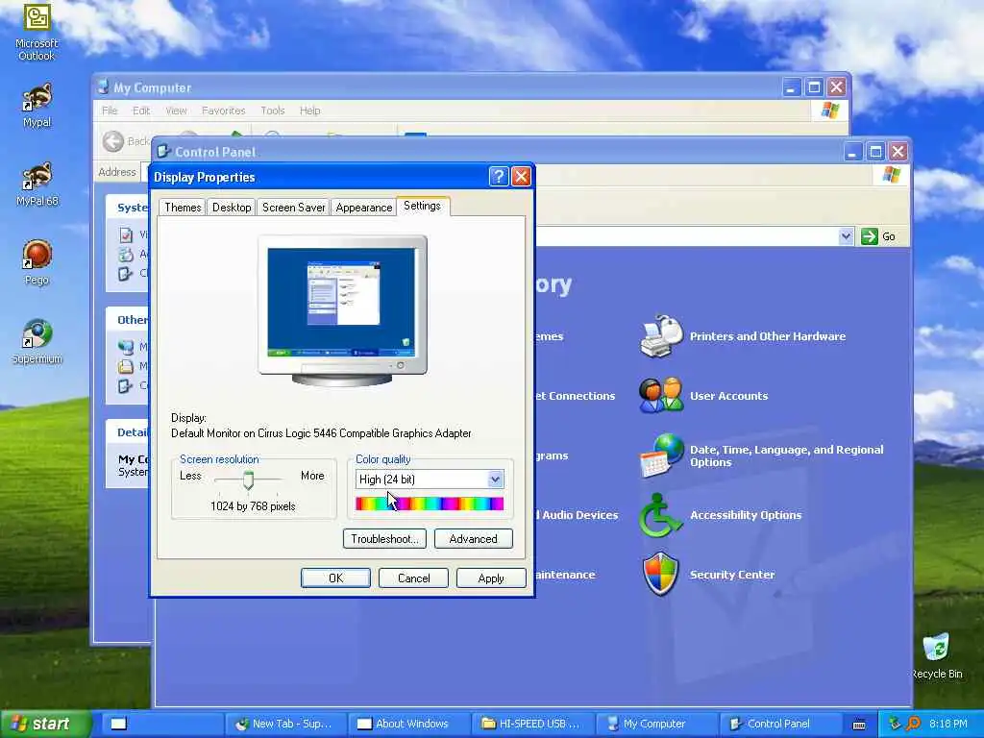This screenshot has height=738, width=984.
Task: Confirm with the OK button
Action: click(335, 578)
